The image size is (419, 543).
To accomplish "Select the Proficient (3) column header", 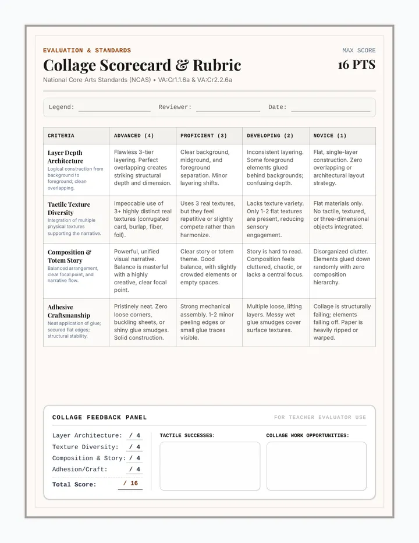I will tap(210, 136).
